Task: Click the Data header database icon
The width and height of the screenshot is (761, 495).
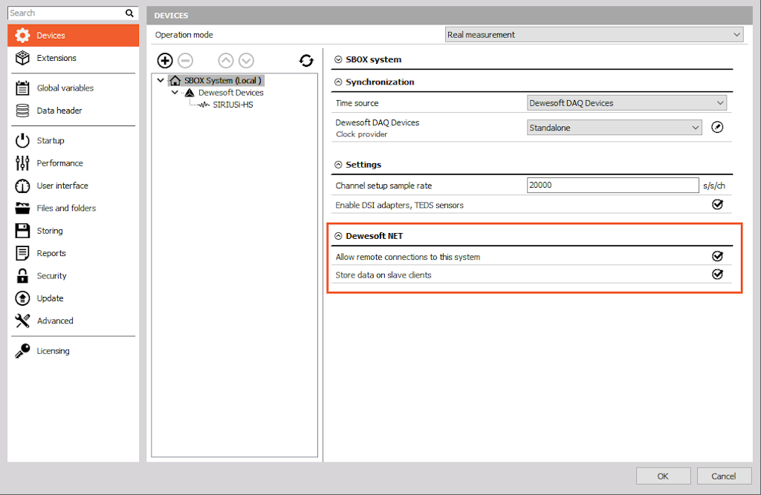Action: point(22,111)
